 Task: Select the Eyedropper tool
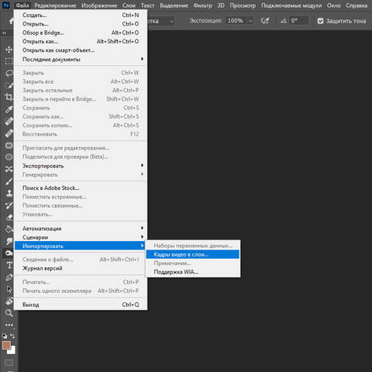(9, 109)
